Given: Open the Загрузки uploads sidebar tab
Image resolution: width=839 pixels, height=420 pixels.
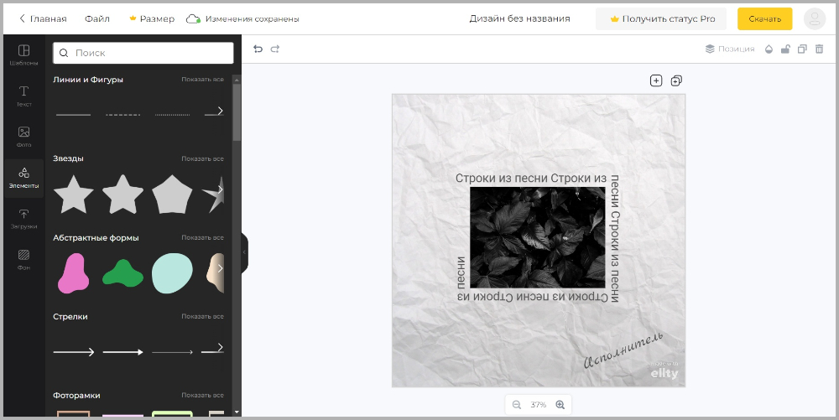Looking at the screenshot, I should click(23, 219).
